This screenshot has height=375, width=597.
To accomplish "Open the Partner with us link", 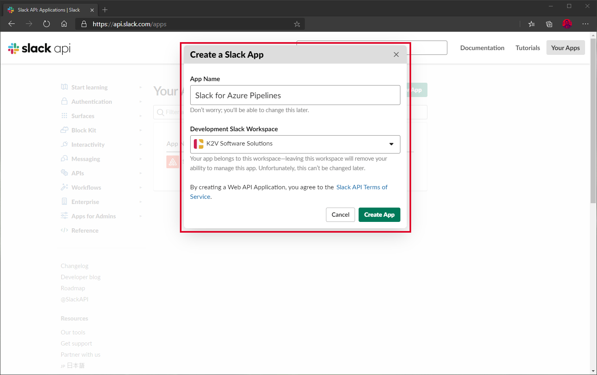I will (80, 355).
